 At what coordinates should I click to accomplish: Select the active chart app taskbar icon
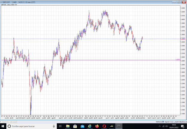[119, 126]
